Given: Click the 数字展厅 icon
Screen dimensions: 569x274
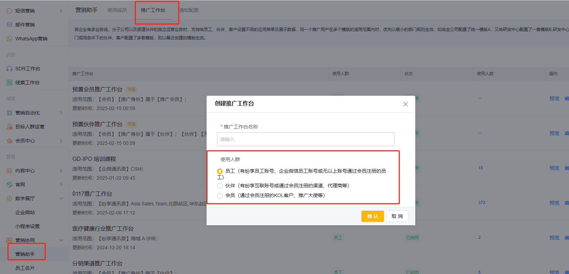Looking at the screenshot, I should pos(9,198).
